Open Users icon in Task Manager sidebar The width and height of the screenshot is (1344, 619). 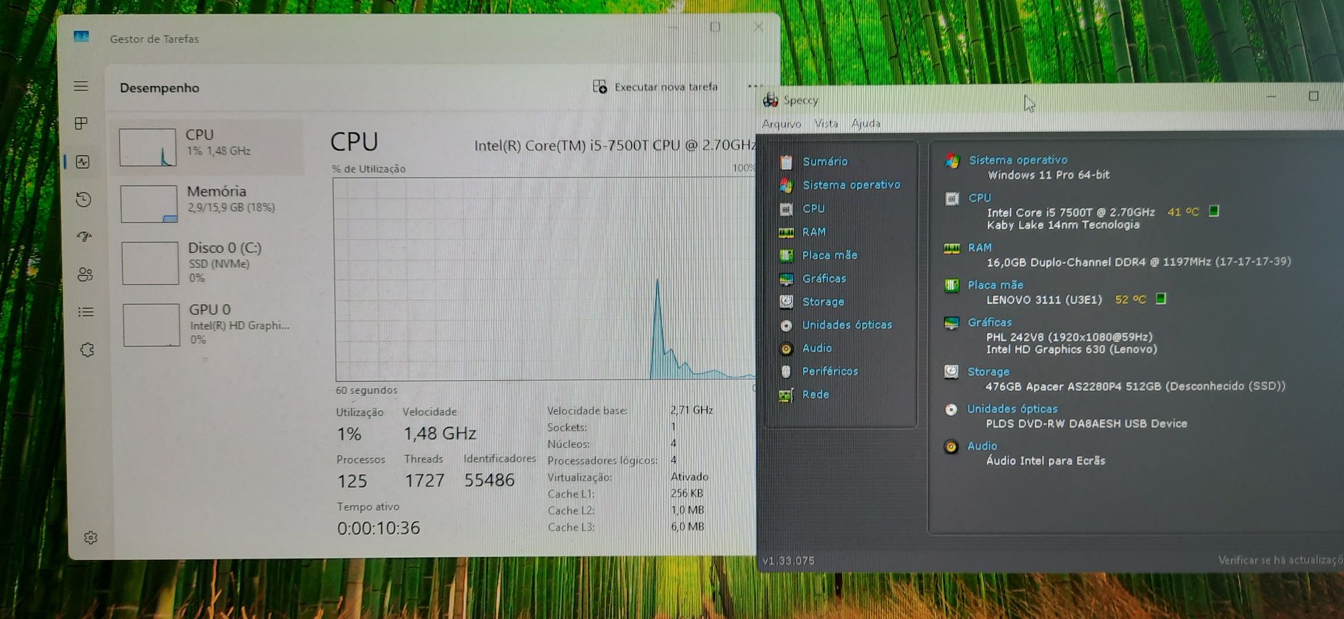(x=85, y=275)
